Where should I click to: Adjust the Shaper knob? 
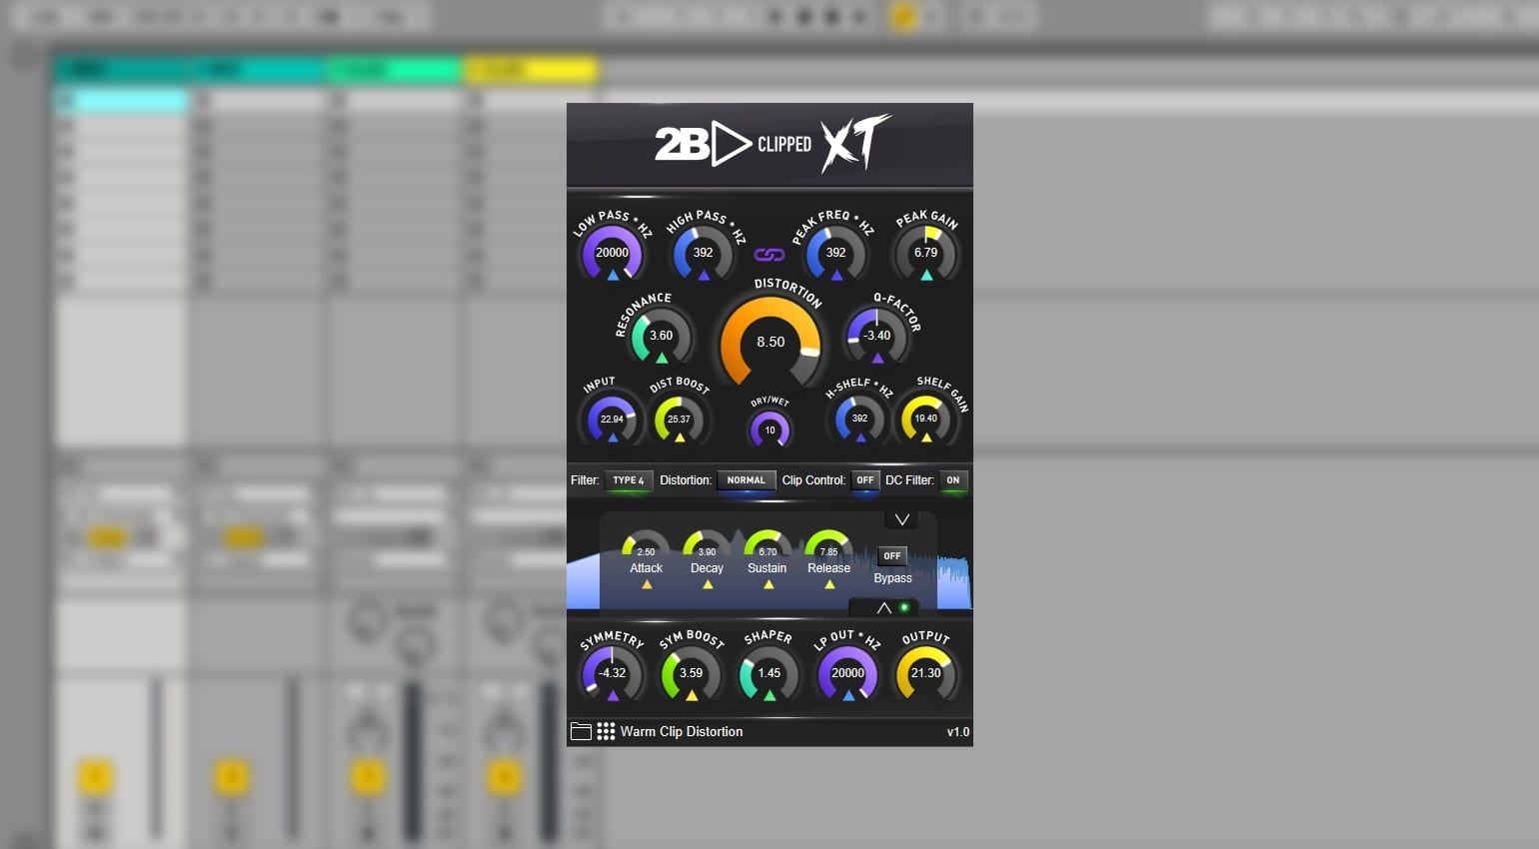[x=769, y=673]
